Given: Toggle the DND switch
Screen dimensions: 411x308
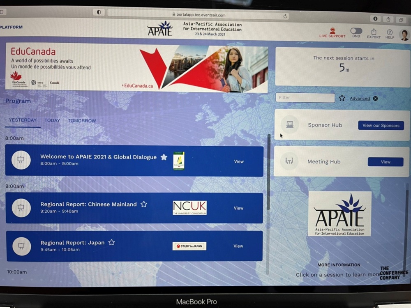Looking at the screenshot, I should click(x=356, y=31).
